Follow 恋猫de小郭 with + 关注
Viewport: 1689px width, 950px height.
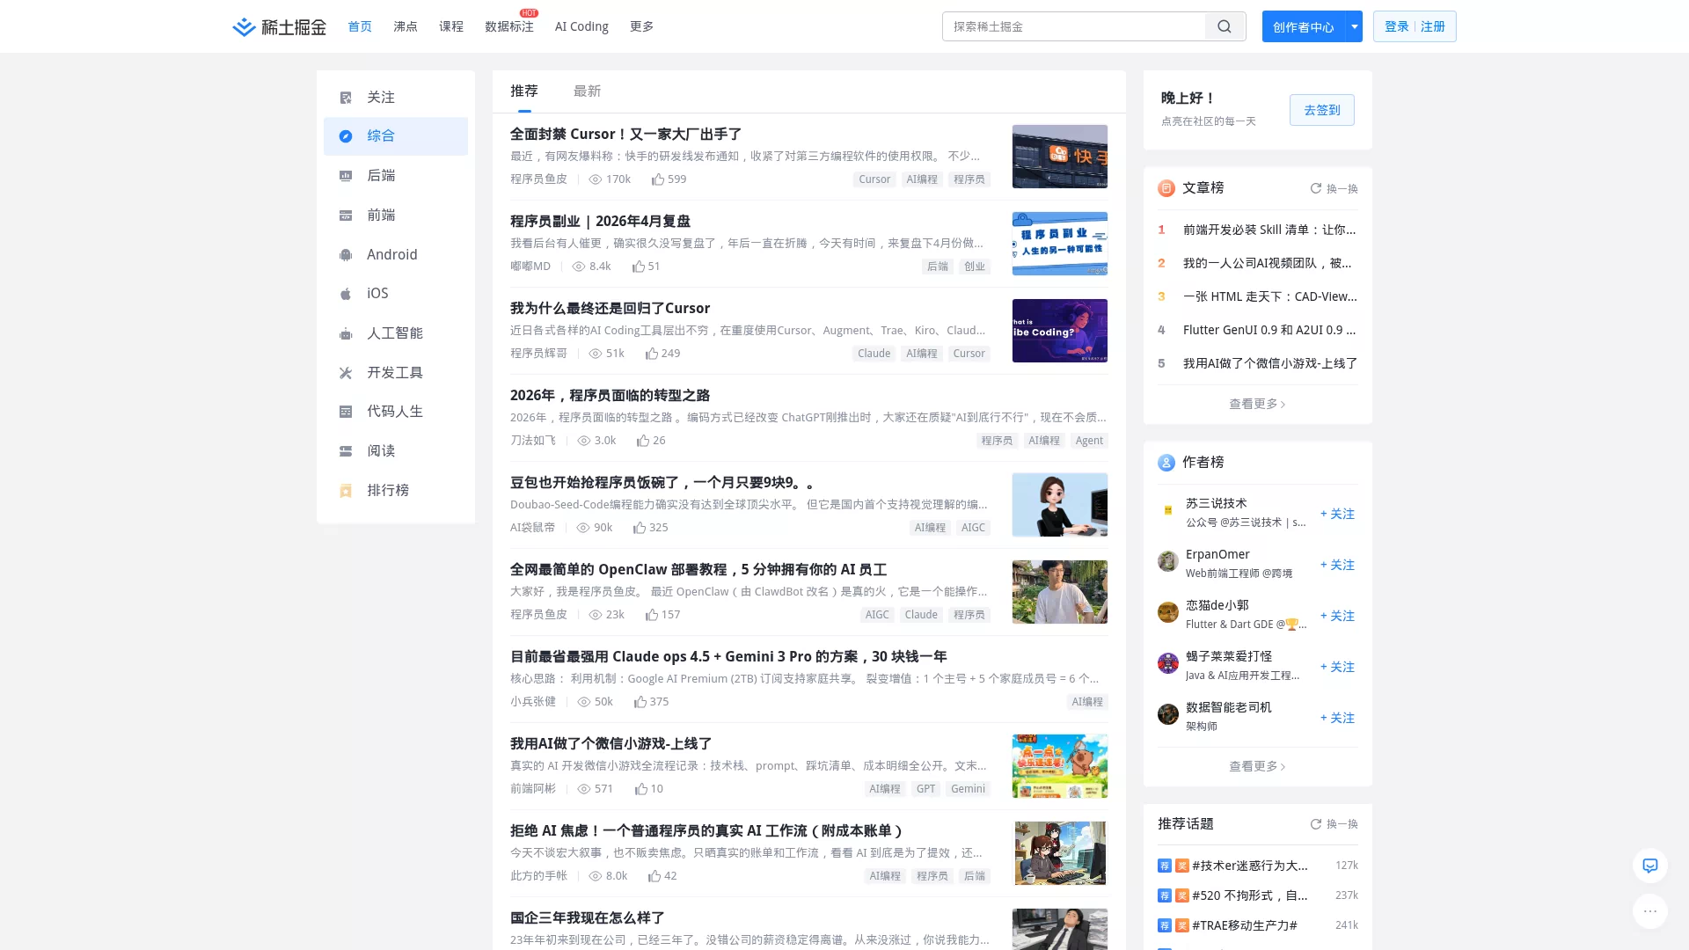(1337, 616)
